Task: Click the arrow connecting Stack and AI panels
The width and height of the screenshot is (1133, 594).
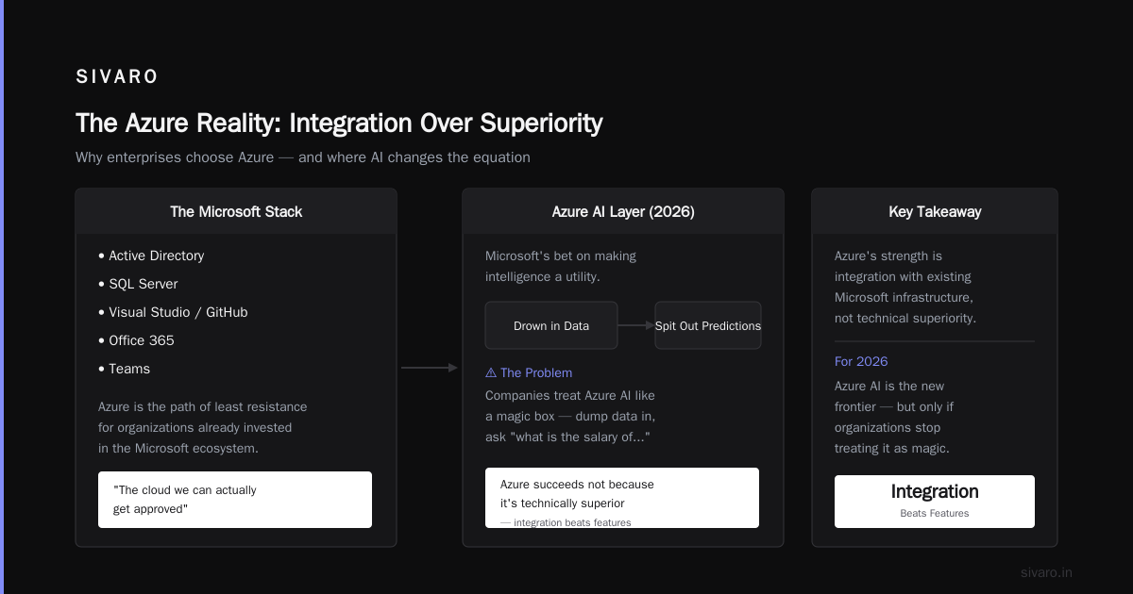Action: coord(430,368)
